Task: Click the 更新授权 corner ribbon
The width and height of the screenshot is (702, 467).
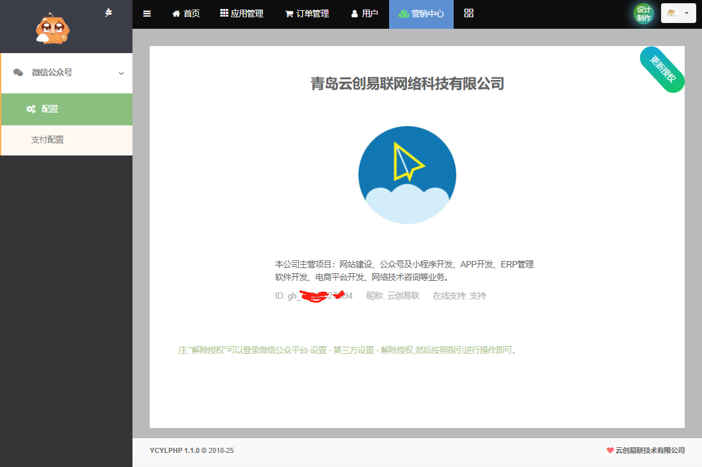Action: pyautogui.click(x=662, y=69)
